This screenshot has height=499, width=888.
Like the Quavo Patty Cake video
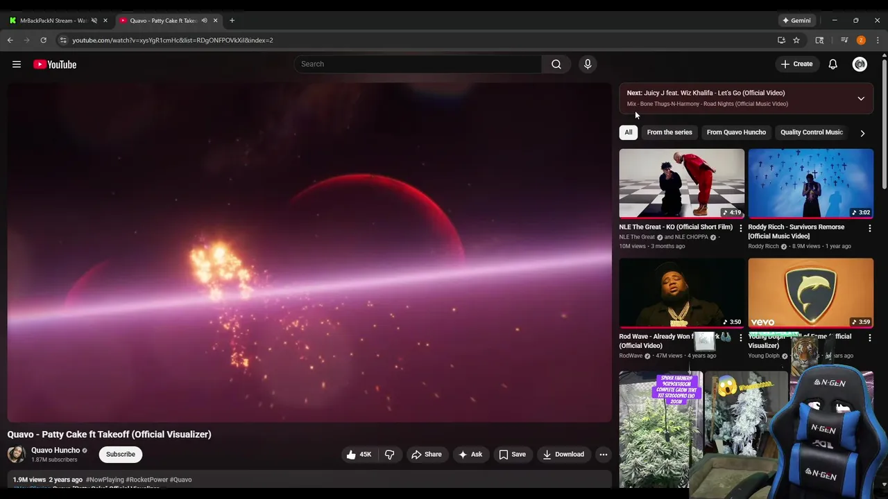(359, 455)
